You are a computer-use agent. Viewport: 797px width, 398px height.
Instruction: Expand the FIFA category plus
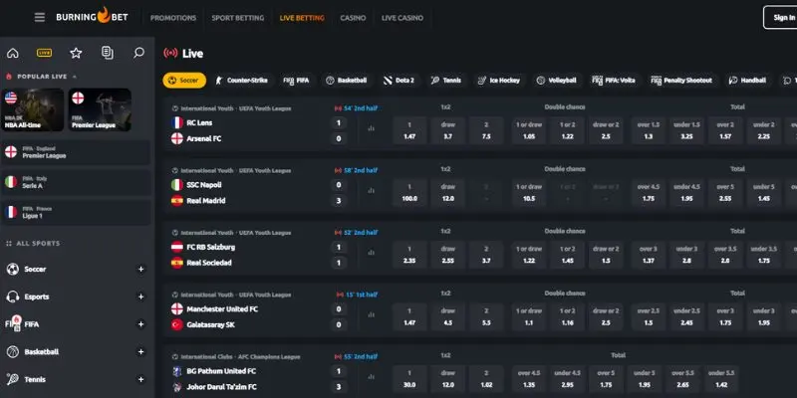click(x=141, y=324)
